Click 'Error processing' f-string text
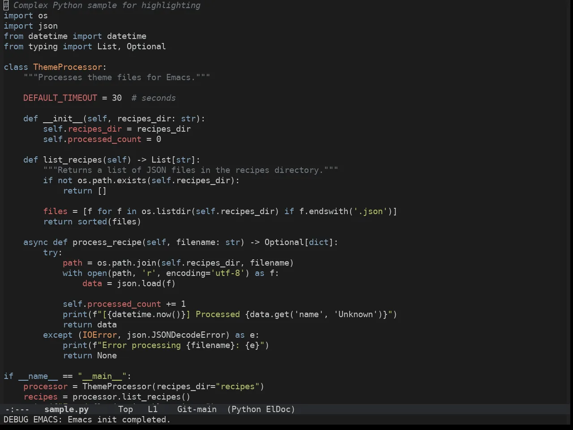The image size is (573, 430). [x=141, y=345]
